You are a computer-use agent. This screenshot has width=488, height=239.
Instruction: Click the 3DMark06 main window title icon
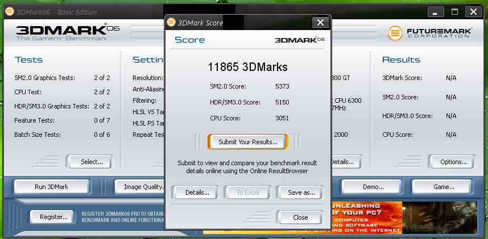click(10, 12)
